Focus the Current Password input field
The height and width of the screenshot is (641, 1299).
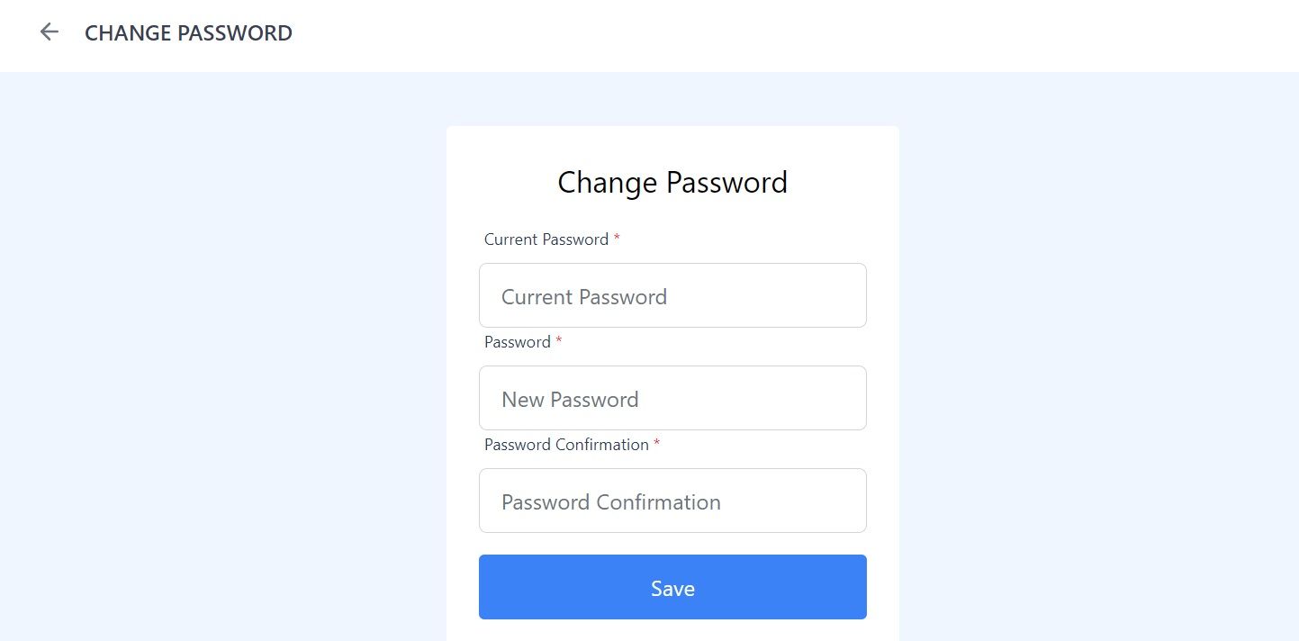coord(672,295)
